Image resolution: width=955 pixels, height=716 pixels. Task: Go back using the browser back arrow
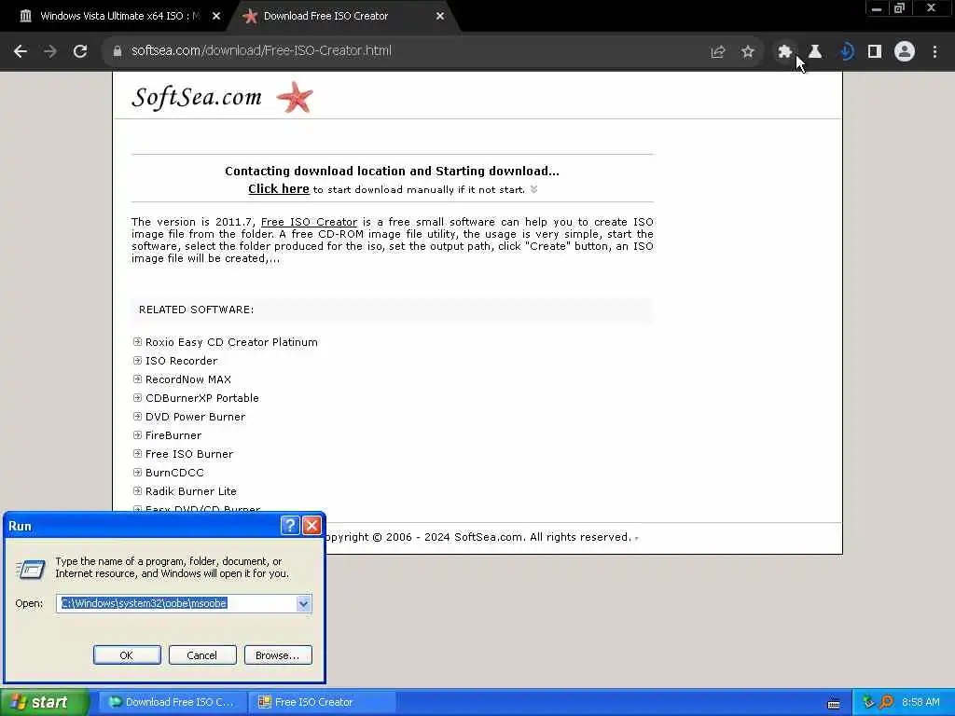pos(21,51)
